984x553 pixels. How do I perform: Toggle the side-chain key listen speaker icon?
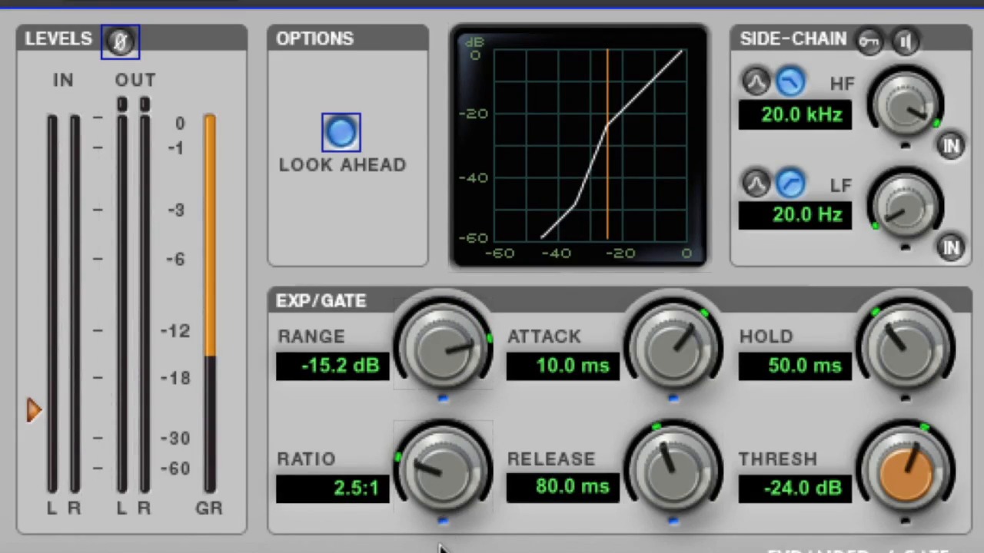pos(906,41)
